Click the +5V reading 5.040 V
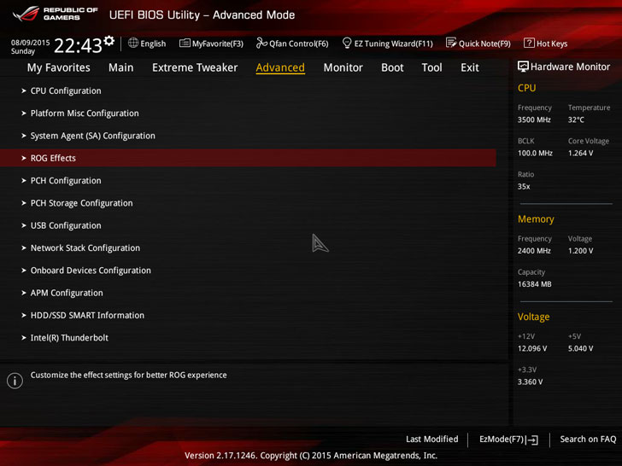This screenshot has height=466, width=622. click(581, 349)
